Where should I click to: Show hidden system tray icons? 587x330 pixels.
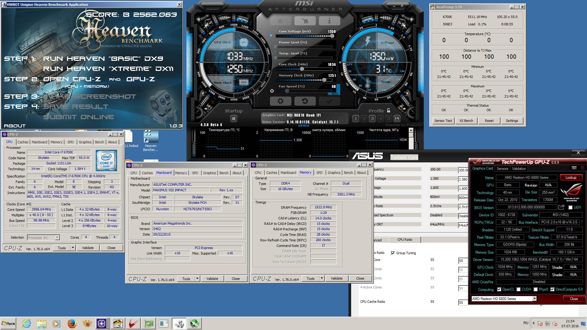[x=533, y=323]
